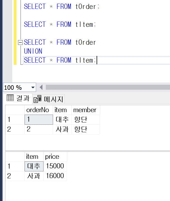
Task: Place cursor in first SELECT * FROM tOrder; line
Action: pos(62,6)
